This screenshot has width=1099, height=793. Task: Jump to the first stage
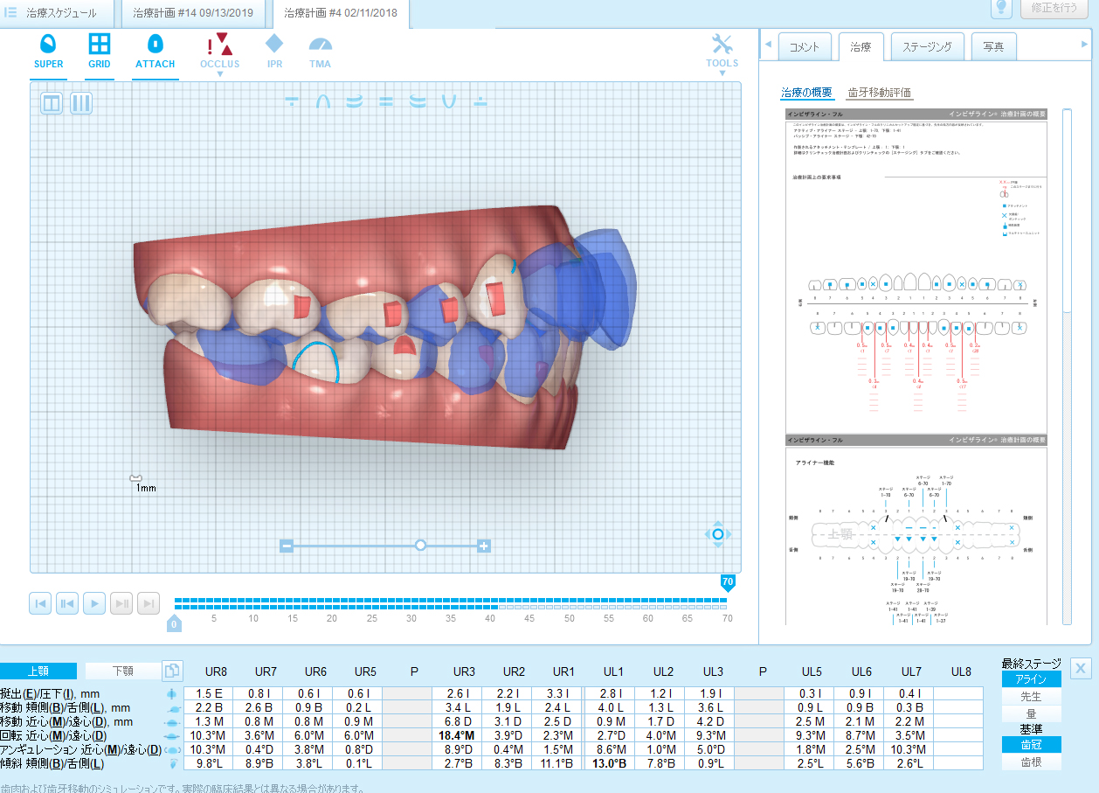40,603
